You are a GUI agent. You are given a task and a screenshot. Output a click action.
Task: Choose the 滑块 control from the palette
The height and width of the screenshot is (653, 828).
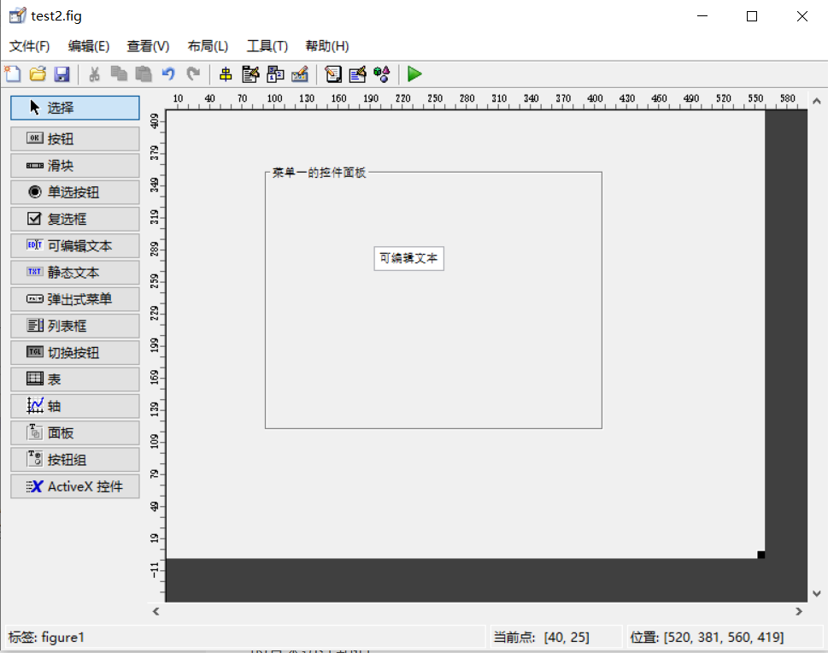coord(74,165)
